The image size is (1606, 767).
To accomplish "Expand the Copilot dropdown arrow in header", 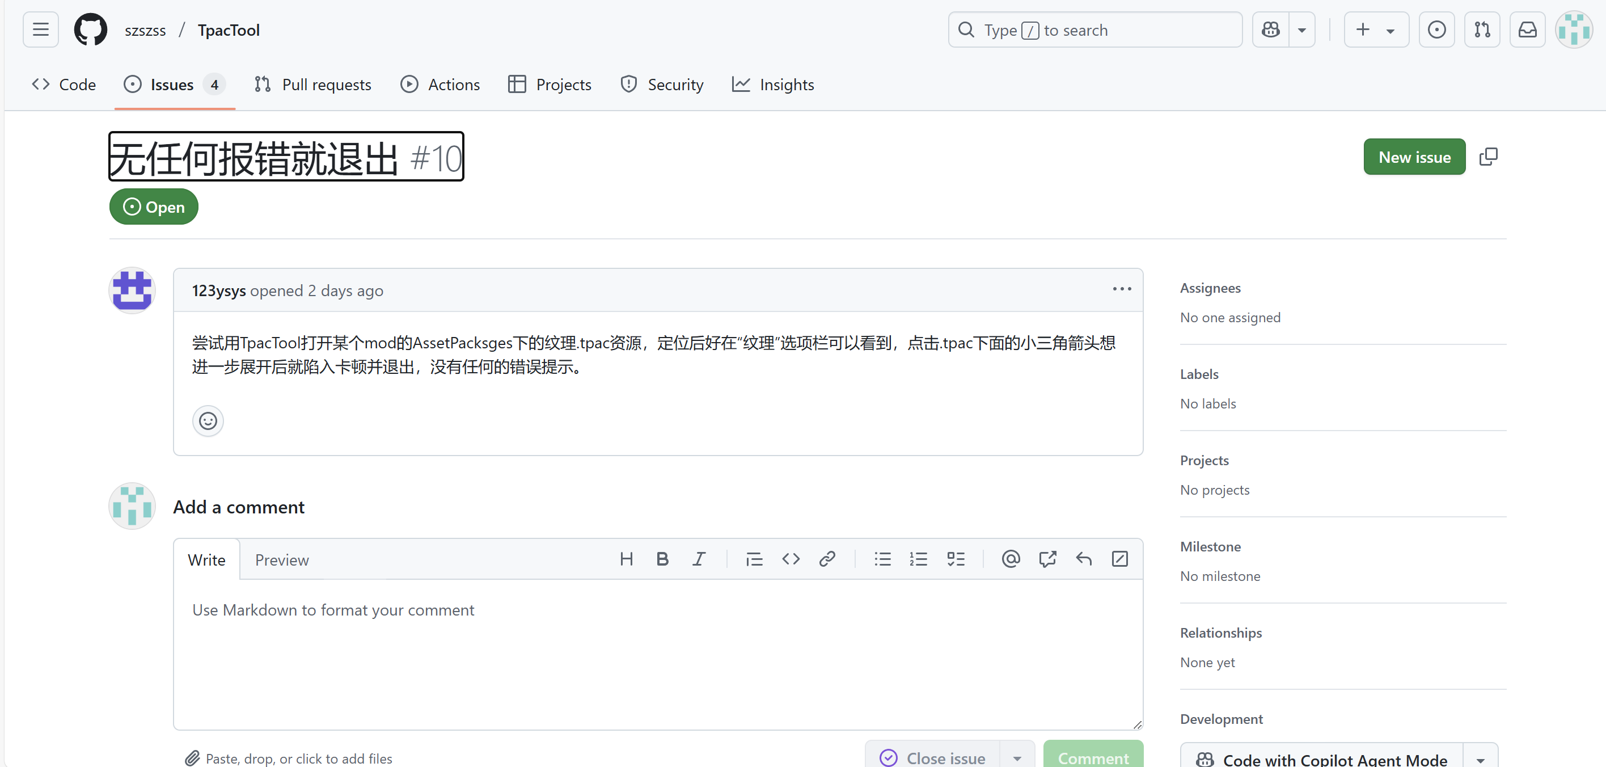I will (x=1302, y=29).
